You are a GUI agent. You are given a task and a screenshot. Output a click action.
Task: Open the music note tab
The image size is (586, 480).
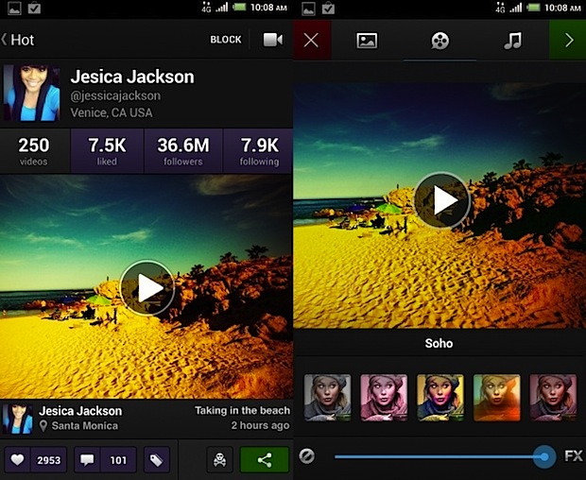click(512, 41)
